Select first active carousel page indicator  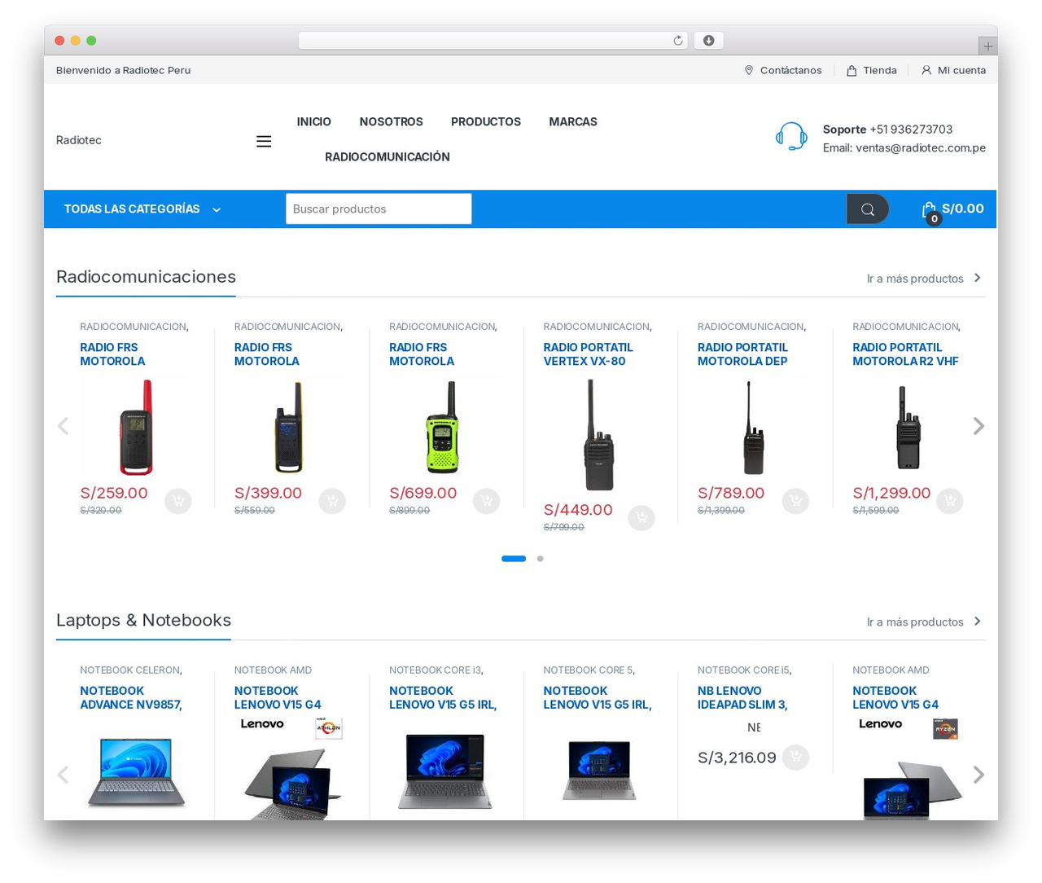(x=514, y=559)
